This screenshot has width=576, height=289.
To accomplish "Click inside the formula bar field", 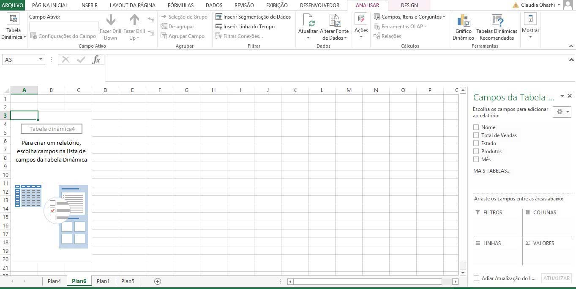I will (338, 68).
